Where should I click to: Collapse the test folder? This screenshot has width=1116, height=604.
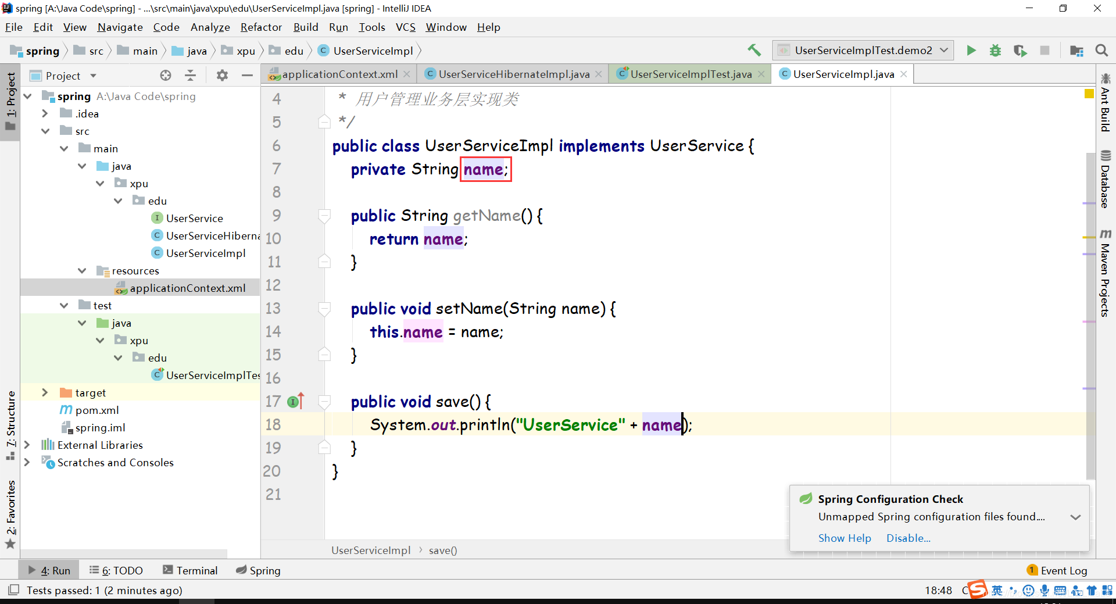pos(63,305)
